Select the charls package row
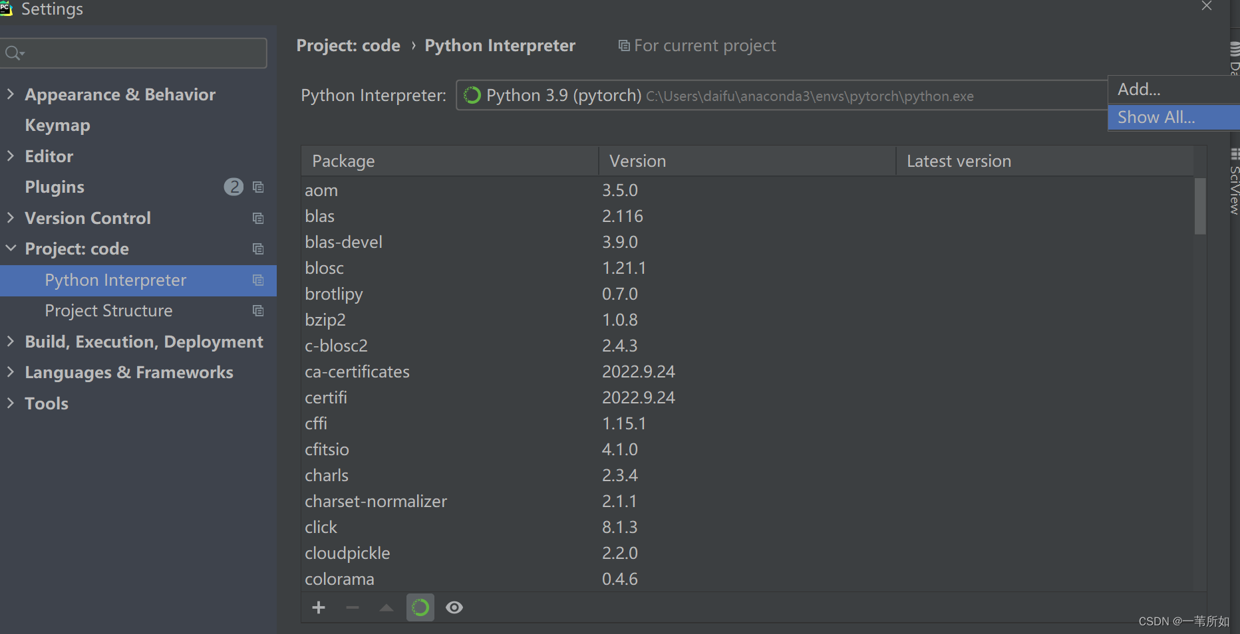The width and height of the screenshot is (1240, 634). point(748,475)
